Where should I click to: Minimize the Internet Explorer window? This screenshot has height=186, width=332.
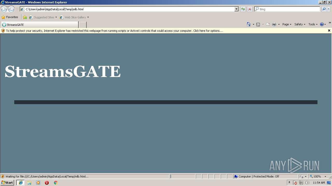(x=321, y=2)
